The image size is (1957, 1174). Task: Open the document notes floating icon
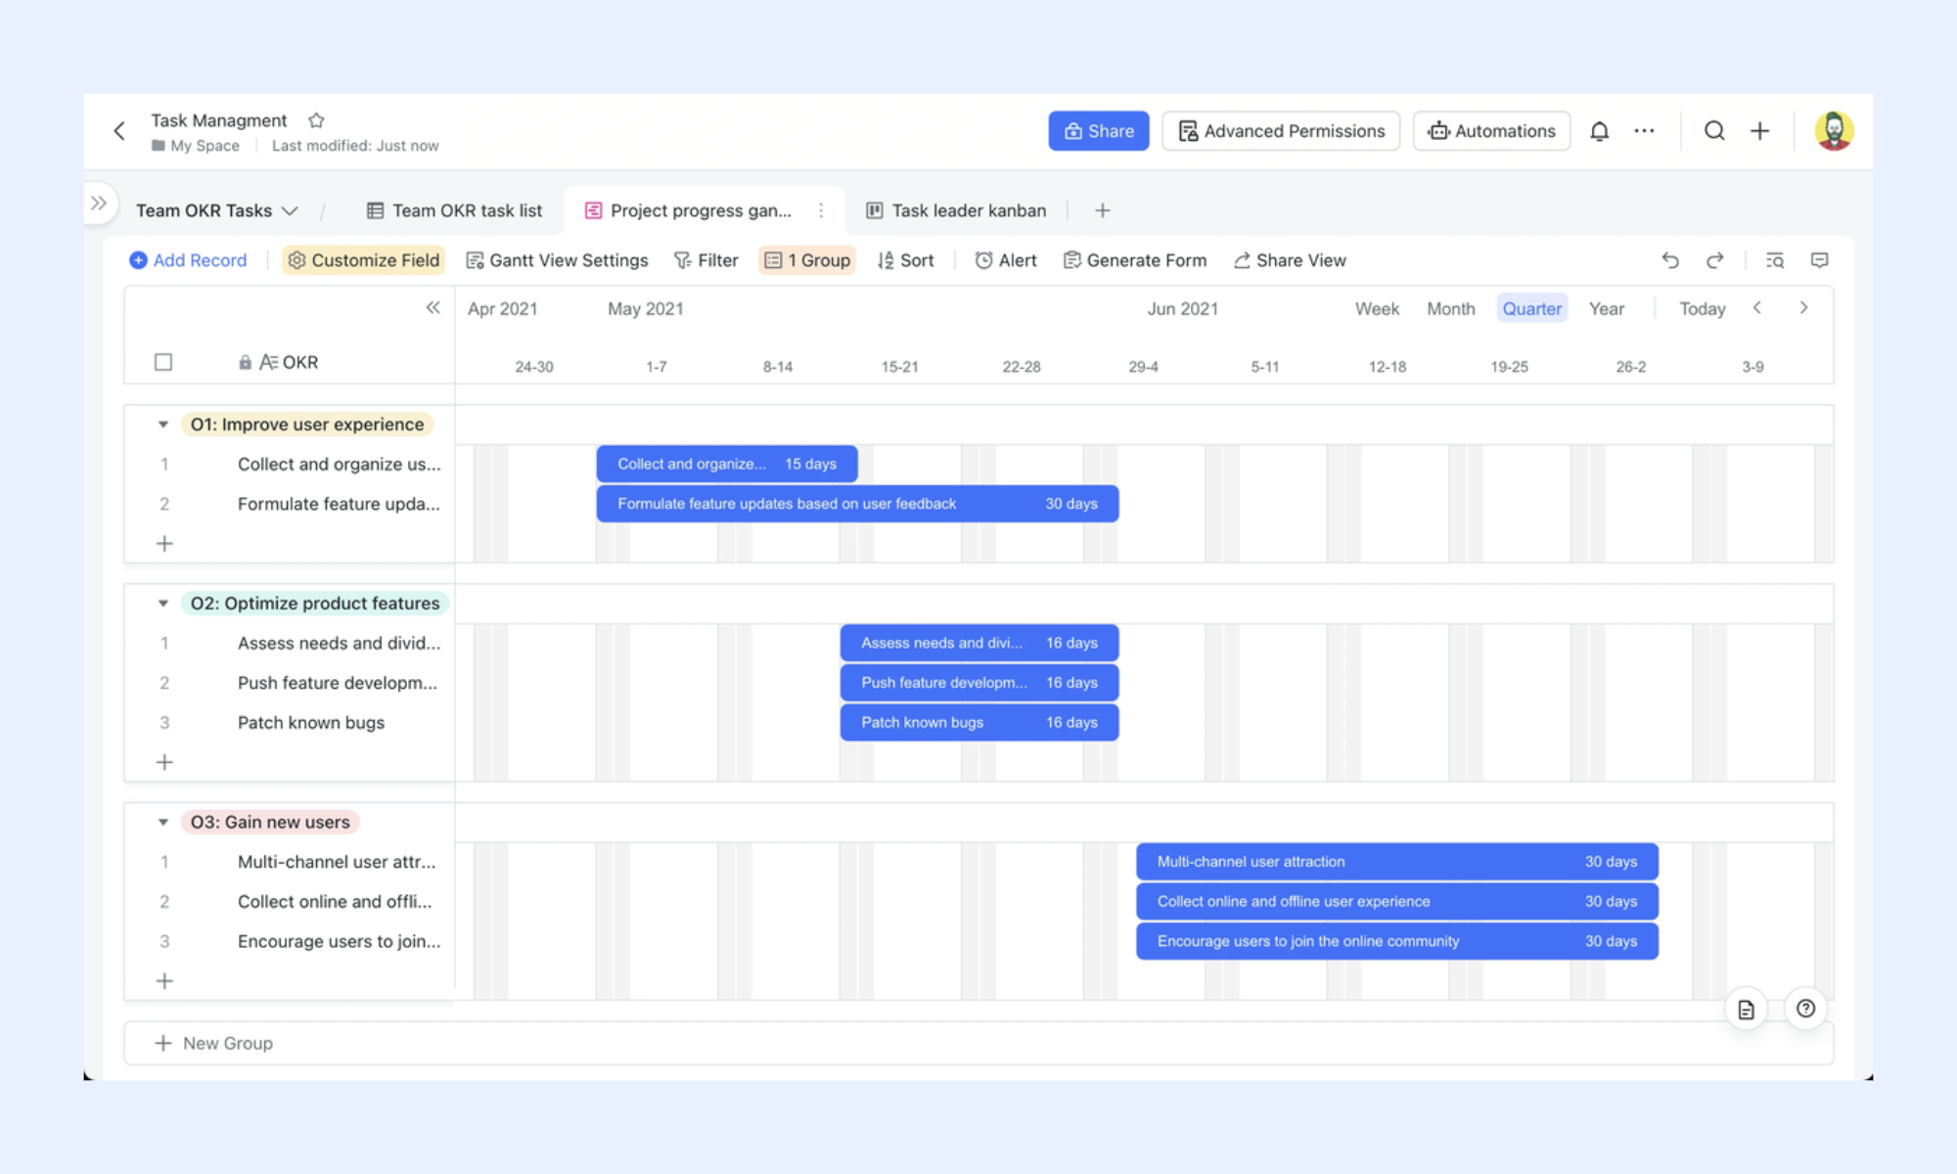(1746, 1010)
